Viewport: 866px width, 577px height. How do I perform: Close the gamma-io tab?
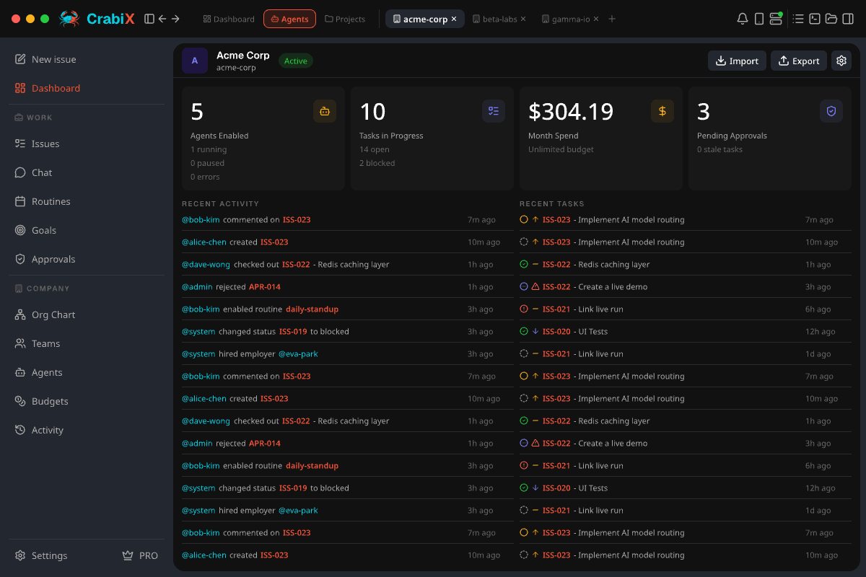(596, 19)
